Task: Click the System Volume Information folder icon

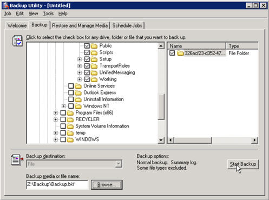Action: click(x=70, y=126)
